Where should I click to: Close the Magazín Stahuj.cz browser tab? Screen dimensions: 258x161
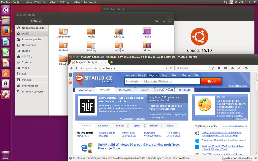[x=106, y=62]
